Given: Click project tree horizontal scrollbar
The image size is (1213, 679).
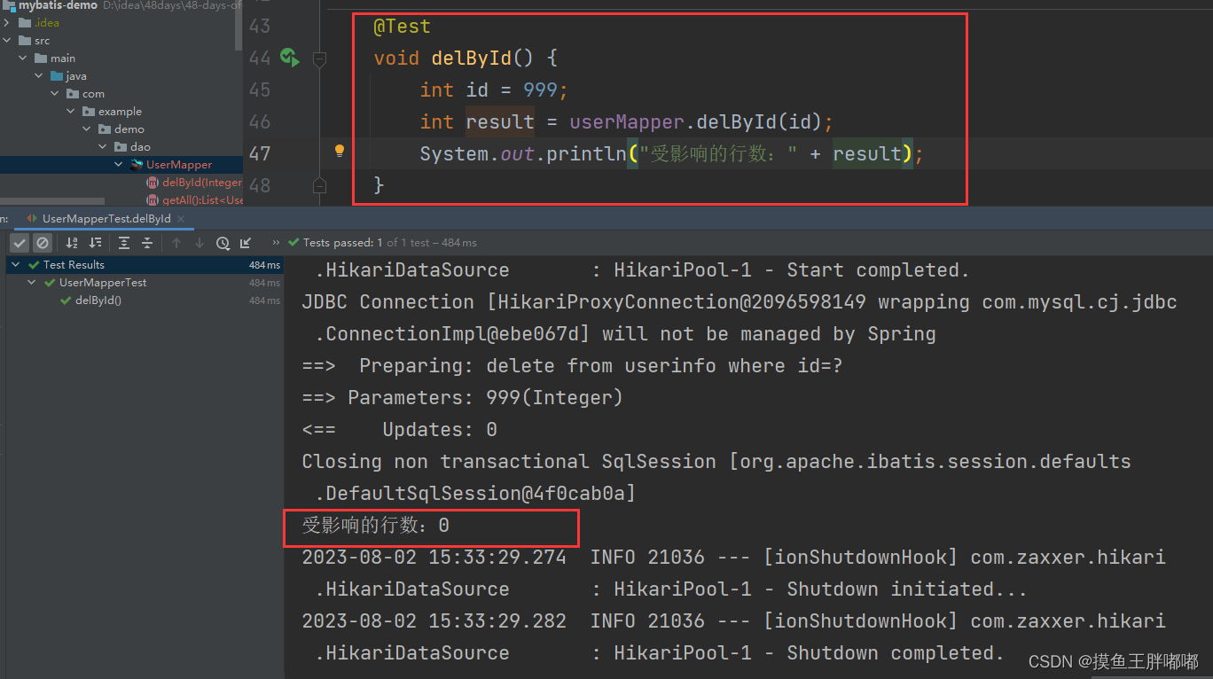Looking at the screenshot, I should 52,202.
